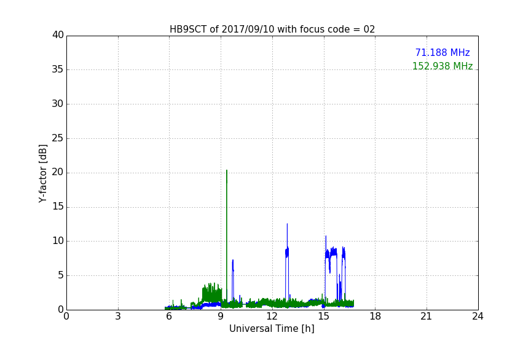This screenshot has height=354, width=531.
Task: Select the green '152.938 MHz' legend label
Action: (x=442, y=66)
